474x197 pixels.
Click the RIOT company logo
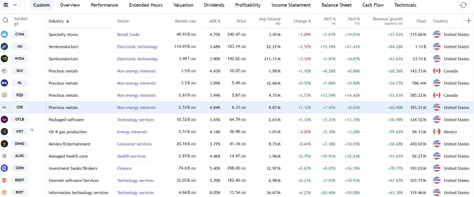(4, 193)
